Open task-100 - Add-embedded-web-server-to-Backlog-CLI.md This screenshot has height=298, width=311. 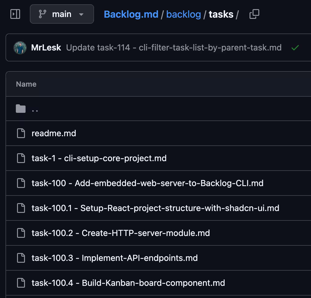tap(147, 183)
